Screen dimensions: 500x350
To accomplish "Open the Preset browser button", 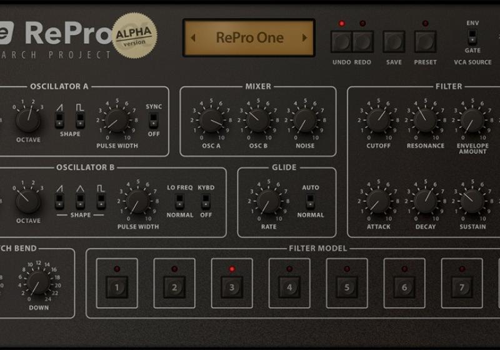I will (x=425, y=42).
